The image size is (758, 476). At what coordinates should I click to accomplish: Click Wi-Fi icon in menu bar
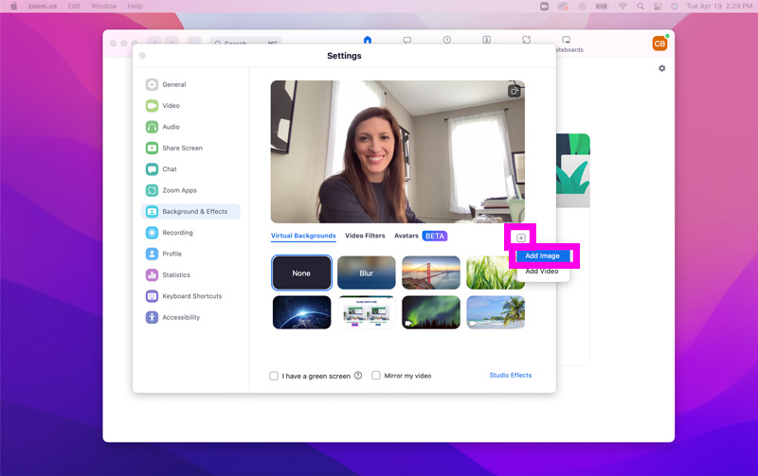point(623,7)
